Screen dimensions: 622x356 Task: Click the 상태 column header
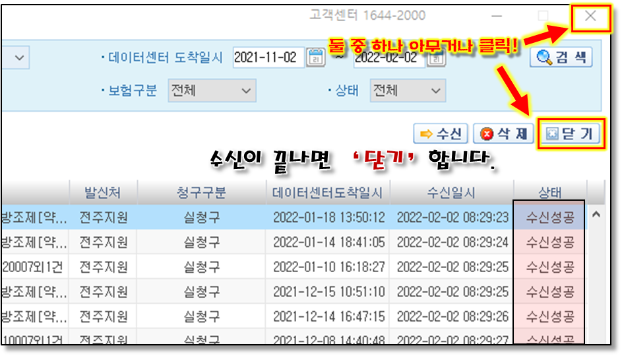[x=549, y=192]
